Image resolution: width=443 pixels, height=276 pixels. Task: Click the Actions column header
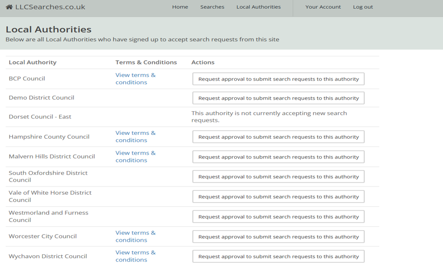point(203,62)
